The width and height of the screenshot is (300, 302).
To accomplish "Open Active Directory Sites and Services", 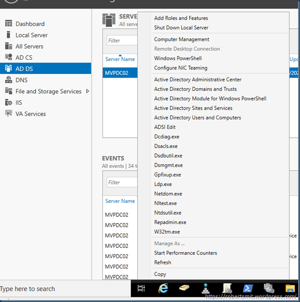I will (193, 108).
